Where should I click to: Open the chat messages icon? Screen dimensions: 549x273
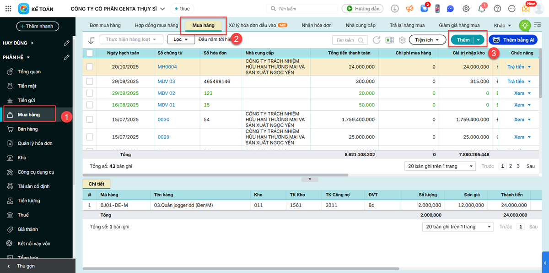pyautogui.click(x=450, y=9)
